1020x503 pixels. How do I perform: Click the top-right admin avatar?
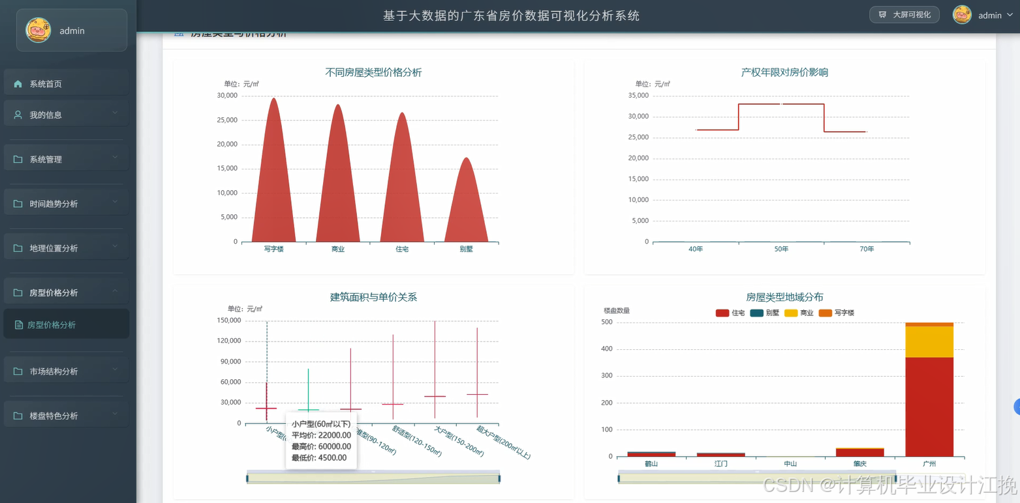click(x=962, y=15)
